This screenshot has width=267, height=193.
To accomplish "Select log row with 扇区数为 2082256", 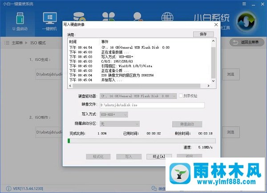I will pos(139,75).
